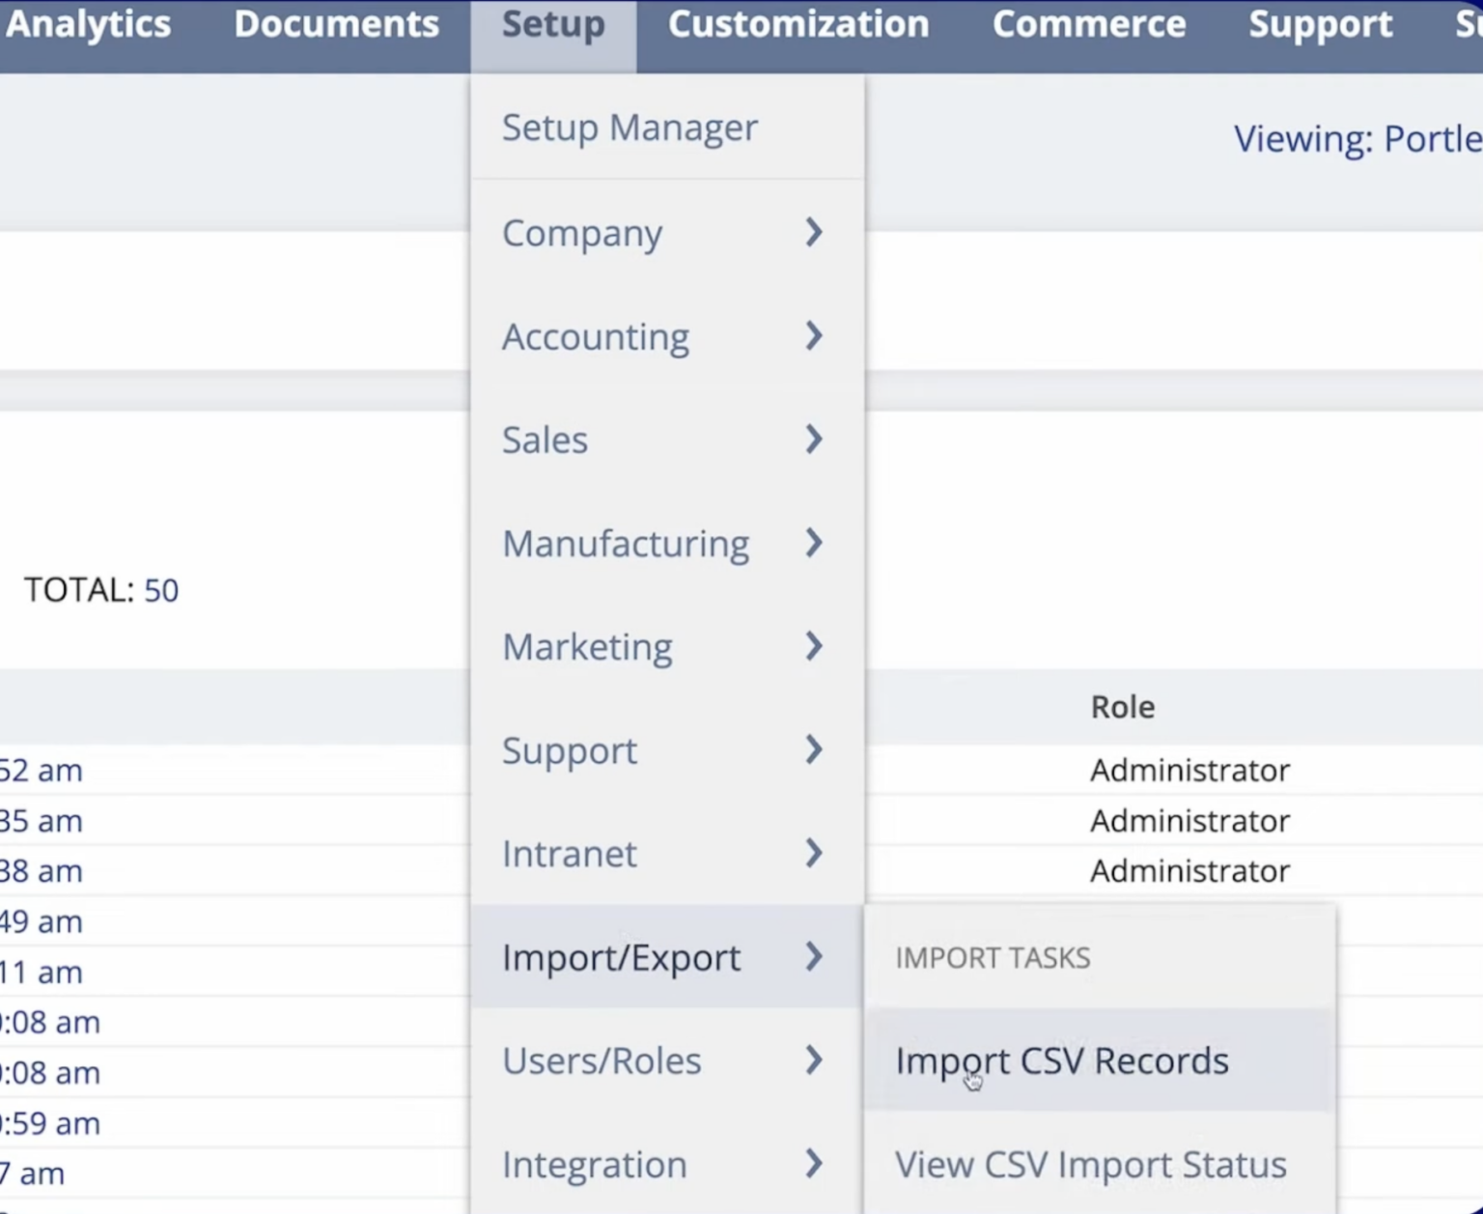Open the Analytics menu
This screenshot has width=1483, height=1214.
point(87,25)
